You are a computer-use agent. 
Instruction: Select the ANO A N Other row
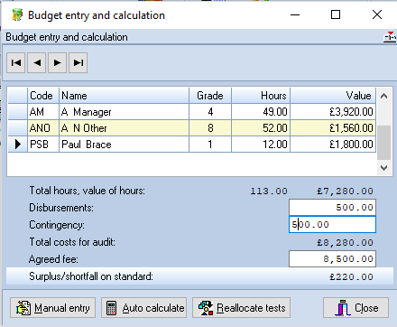pyautogui.click(x=192, y=128)
